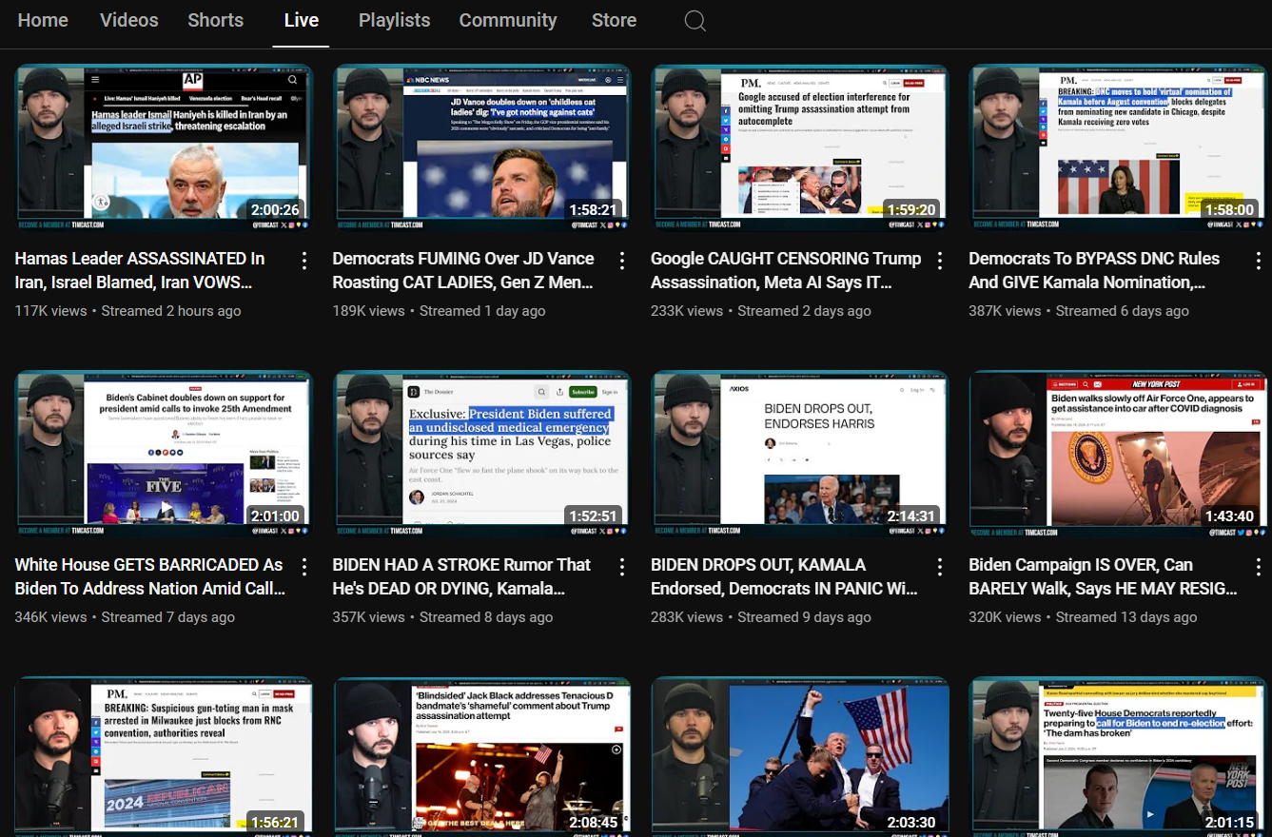Play the President Biden medical emergency thumbnail
The width and height of the screenshot is (1272, 837).
481,454
